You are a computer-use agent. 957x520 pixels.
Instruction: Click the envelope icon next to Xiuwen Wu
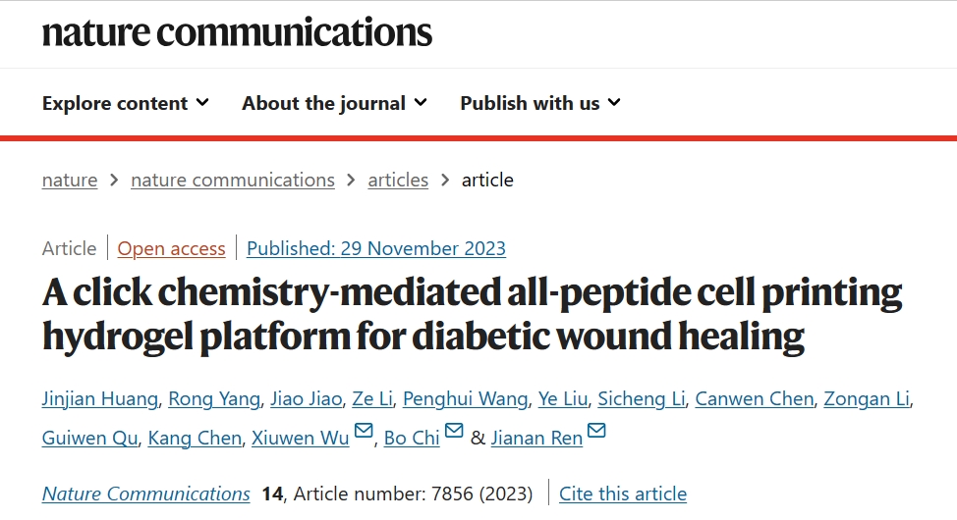click(x=364, y=431)
